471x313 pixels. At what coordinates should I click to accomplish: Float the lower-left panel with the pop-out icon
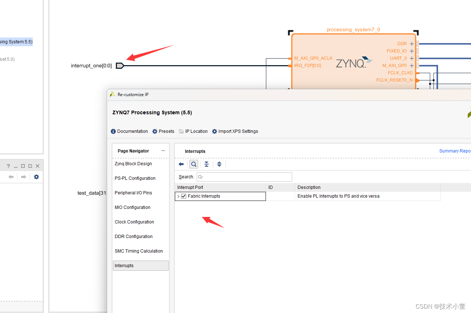pyautogui.click(x=30, y=166)
